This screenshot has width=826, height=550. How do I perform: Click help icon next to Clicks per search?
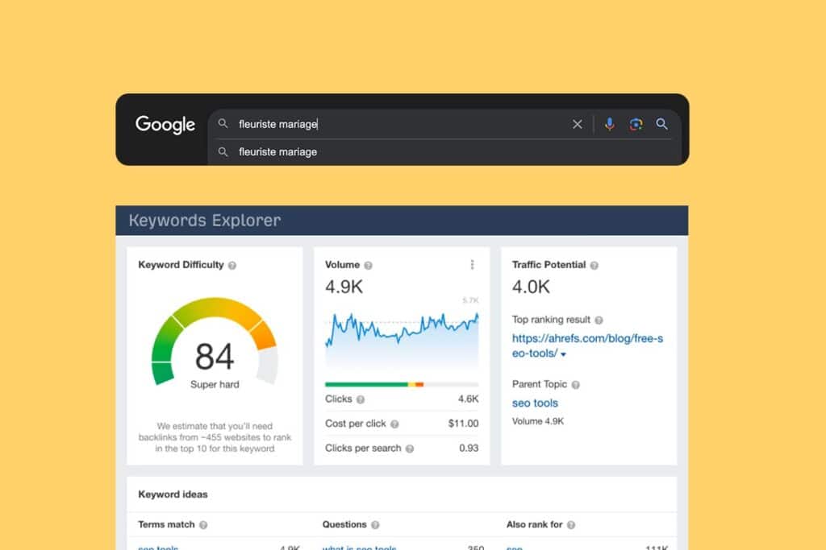[x=410, y=449]
